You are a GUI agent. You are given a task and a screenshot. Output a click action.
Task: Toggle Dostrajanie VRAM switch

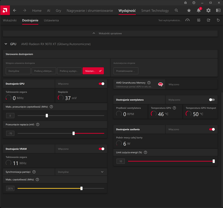coord(102,149)
